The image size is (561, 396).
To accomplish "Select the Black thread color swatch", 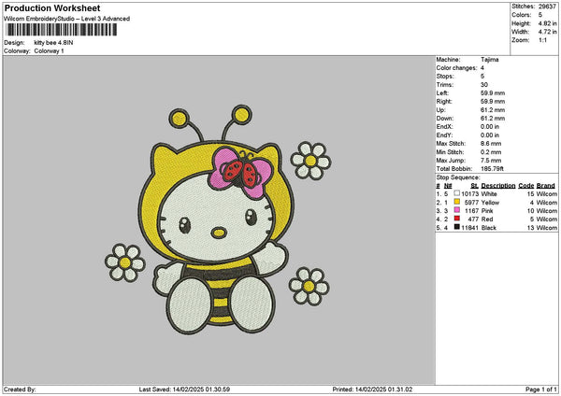I will click(x=457, y=227).
